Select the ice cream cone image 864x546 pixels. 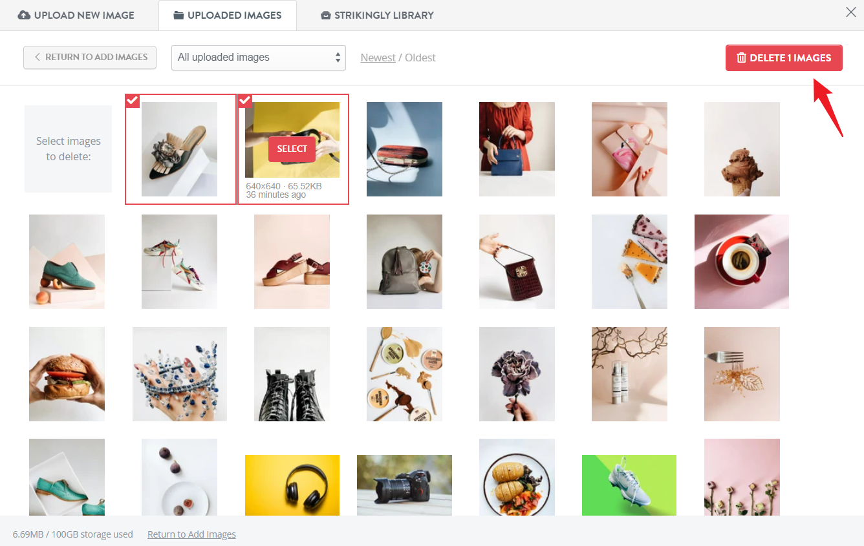pyautogui.click(x=742, y=149)
